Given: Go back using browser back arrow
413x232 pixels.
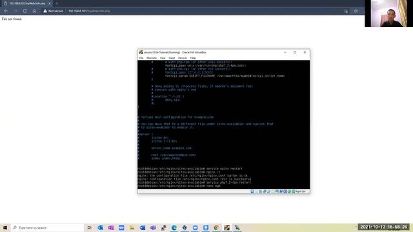Looking at the screenshot, I should click(6, 11).
